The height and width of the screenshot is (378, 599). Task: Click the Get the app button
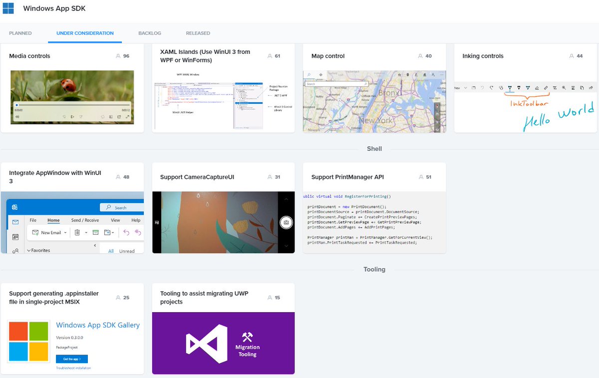tap(72, 359)
